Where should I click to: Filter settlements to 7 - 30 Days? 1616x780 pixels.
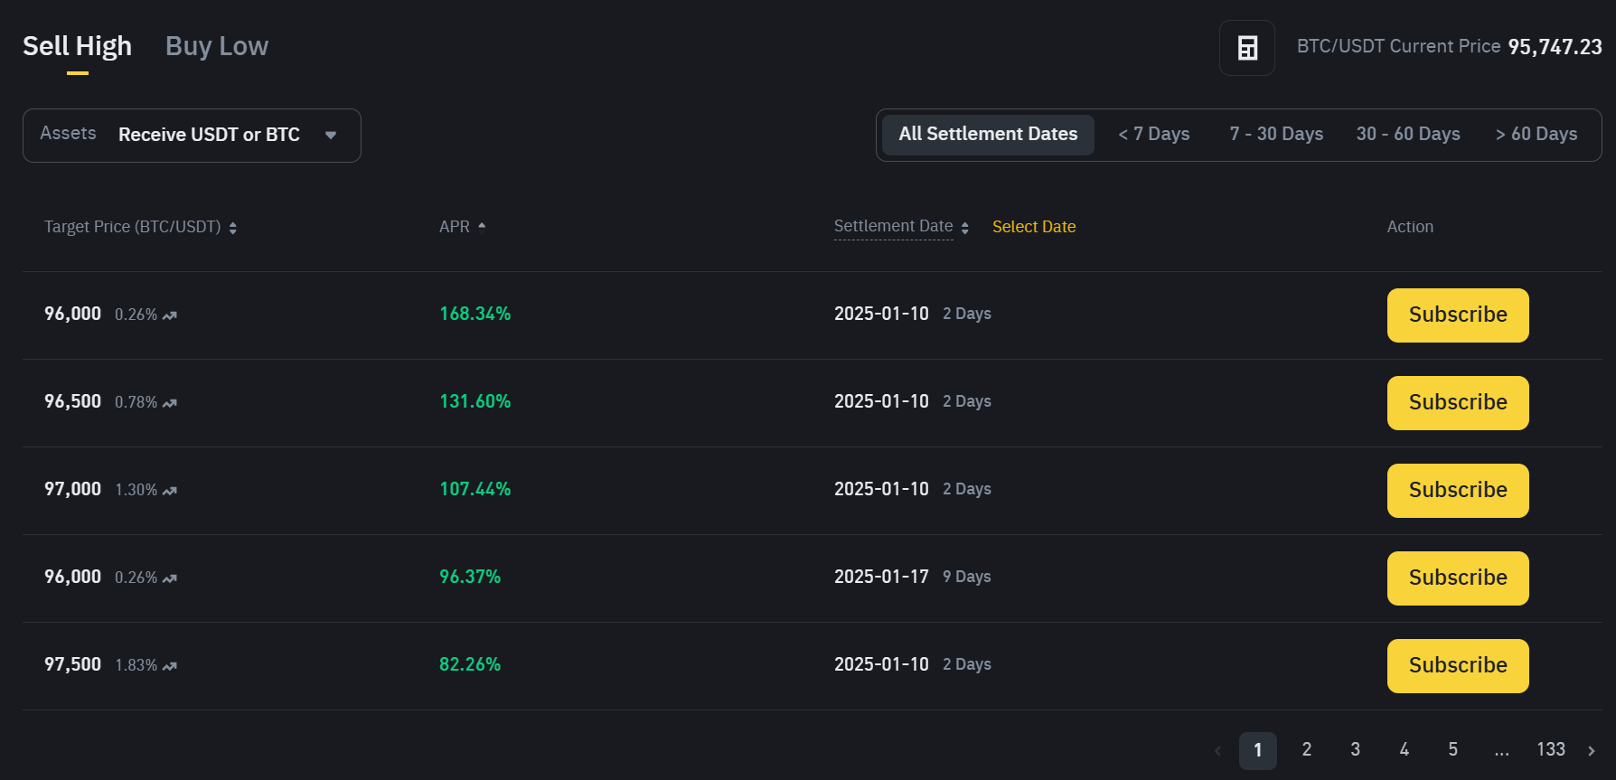(1276, 135)
